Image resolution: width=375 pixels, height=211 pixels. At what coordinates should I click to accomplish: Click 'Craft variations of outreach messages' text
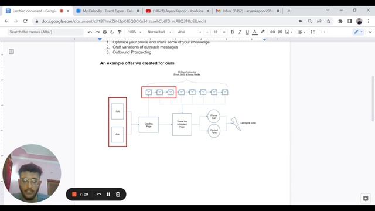145,47
